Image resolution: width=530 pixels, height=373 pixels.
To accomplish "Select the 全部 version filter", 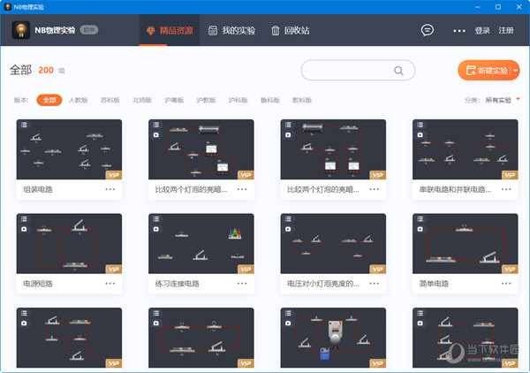I will point(49,100).
